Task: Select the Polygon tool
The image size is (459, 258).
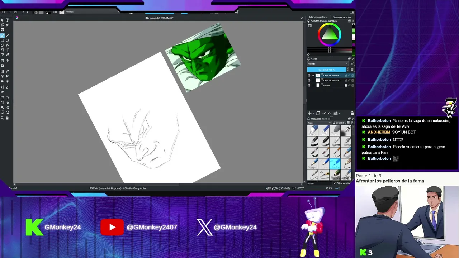Action: click(3, 45)
